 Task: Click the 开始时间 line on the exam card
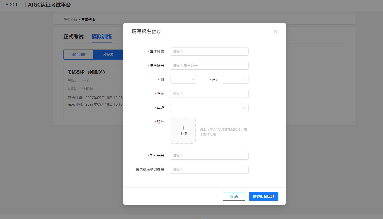pos(95,98)
